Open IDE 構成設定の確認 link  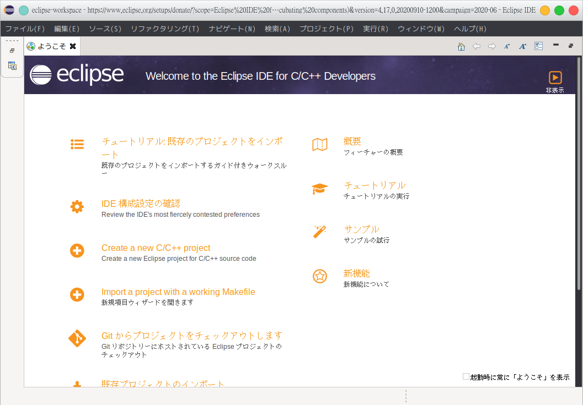141,203
